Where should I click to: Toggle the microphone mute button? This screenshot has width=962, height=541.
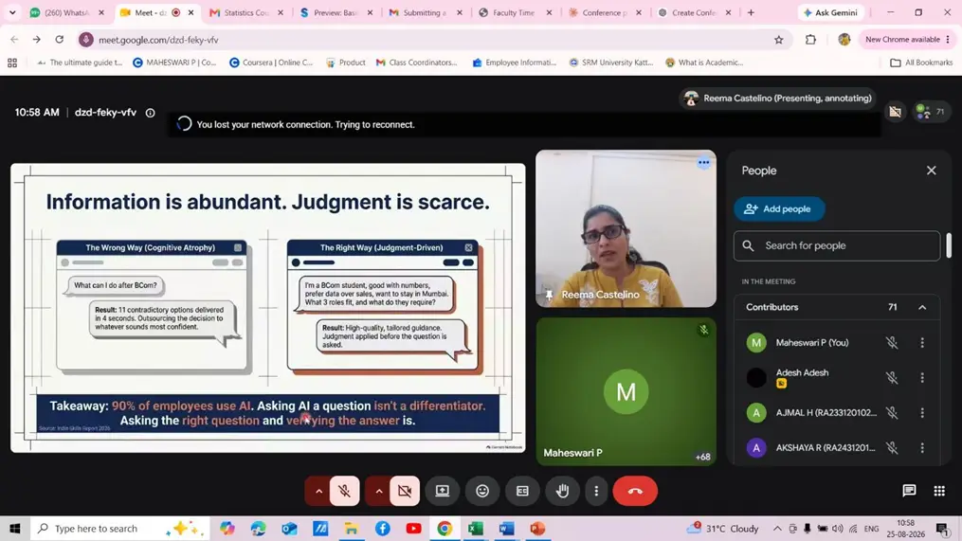(x=345, y=491)
